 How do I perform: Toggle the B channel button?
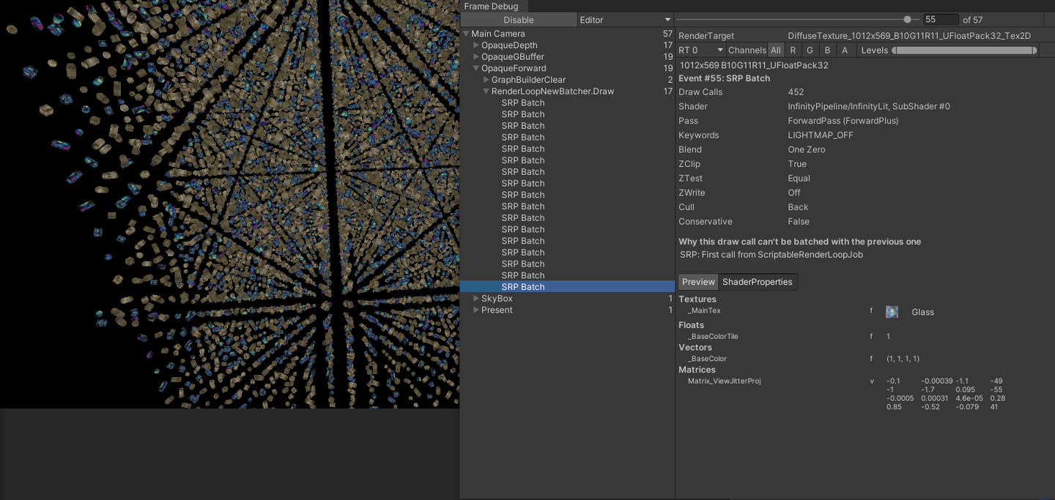click(x=827, y=50)
